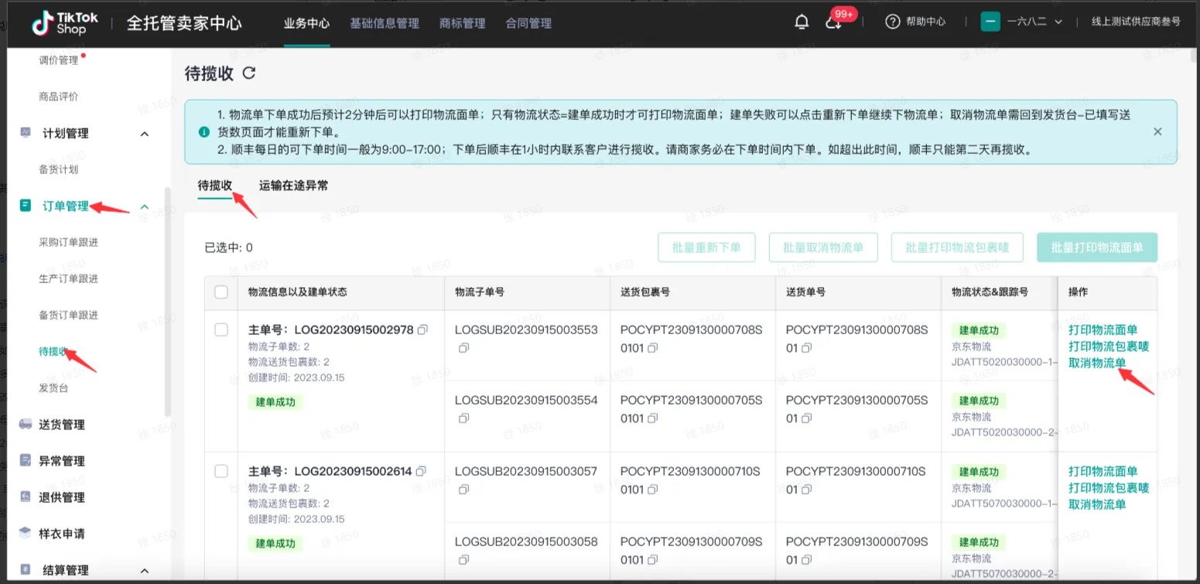Click the 批量重新下单 button
Viewport: 1200px width, 584px height.
click(706, 248)
